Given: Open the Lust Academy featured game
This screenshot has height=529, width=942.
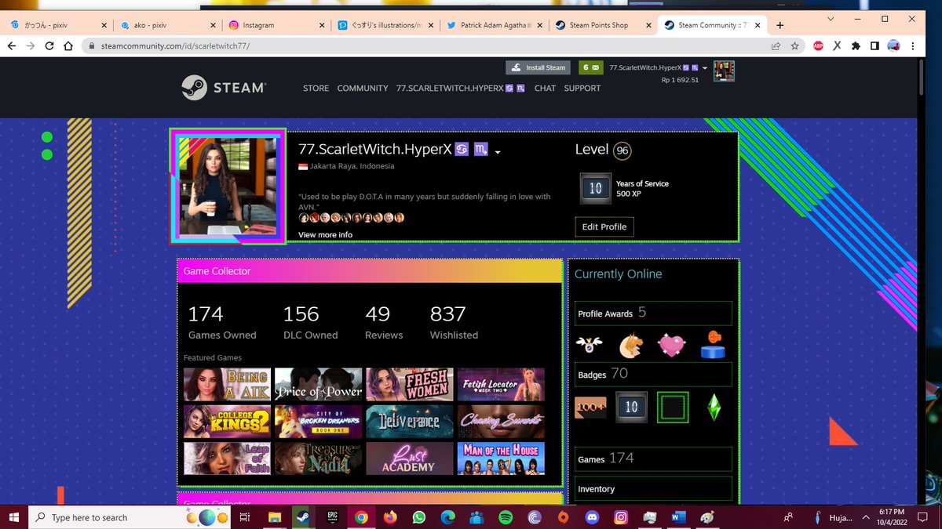Looking at the screenshot, I should point(410,458).
